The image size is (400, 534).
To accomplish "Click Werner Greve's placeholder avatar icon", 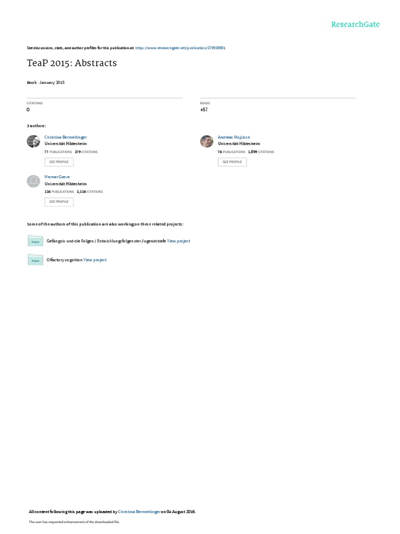I will click(x=33, y=181).
